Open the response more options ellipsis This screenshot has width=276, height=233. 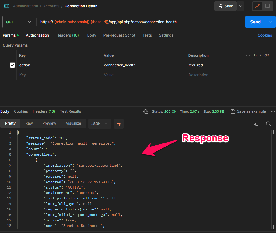pos(272,111)
